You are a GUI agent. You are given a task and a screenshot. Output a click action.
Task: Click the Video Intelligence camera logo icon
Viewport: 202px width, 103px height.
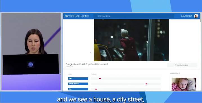66,16
